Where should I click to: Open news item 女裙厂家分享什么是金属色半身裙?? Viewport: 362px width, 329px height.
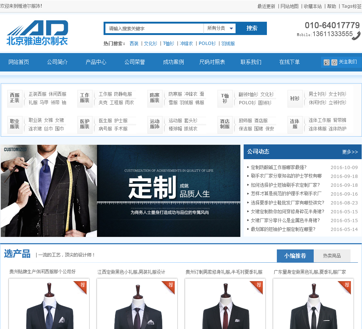point(285,221)
